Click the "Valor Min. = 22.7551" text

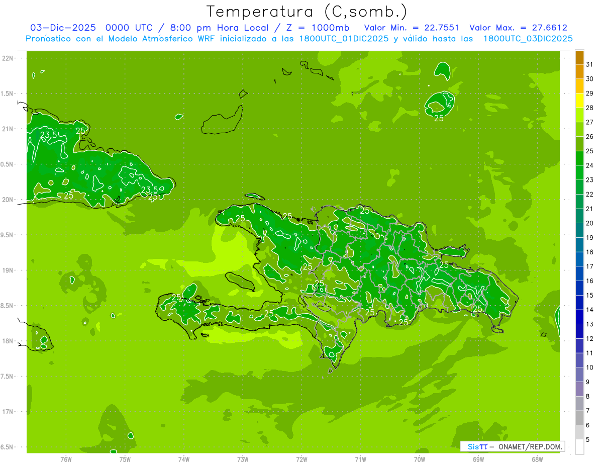point(412,28)
